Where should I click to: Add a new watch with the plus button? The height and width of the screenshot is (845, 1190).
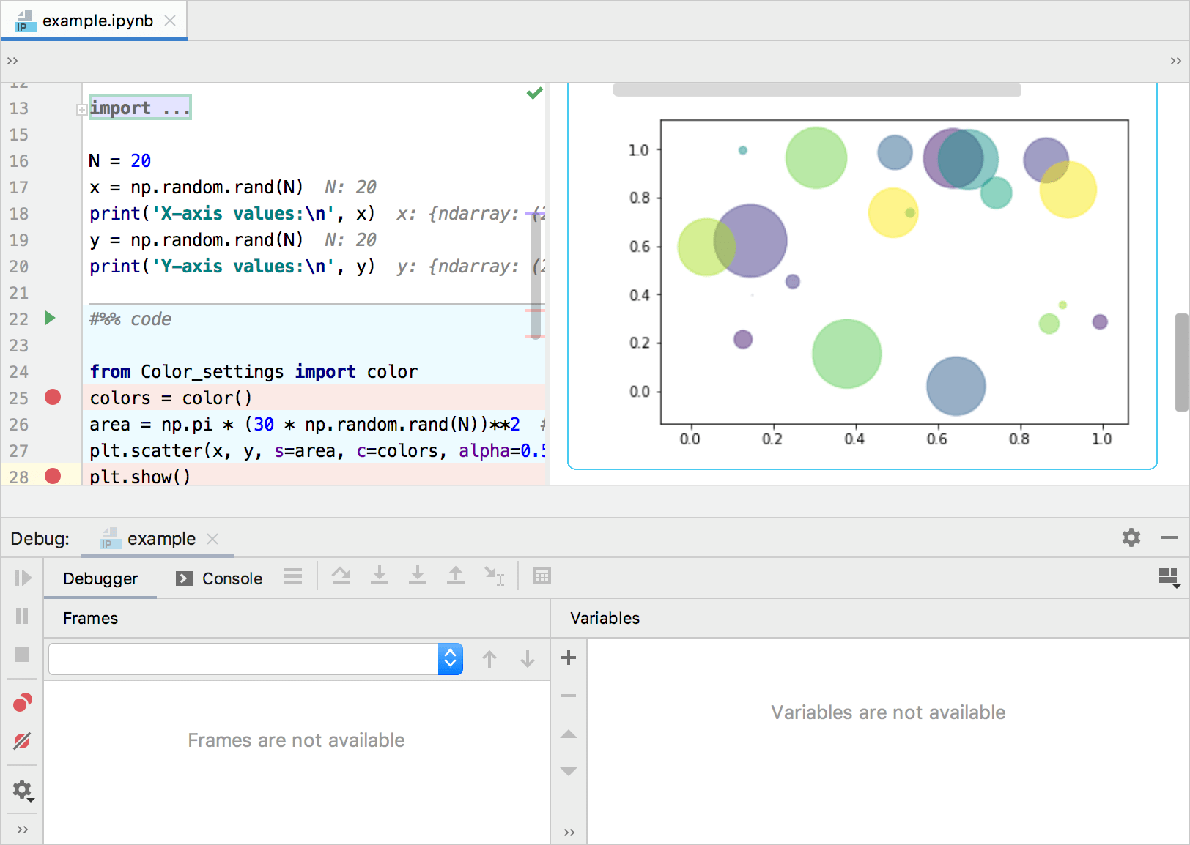pos(568,658)
